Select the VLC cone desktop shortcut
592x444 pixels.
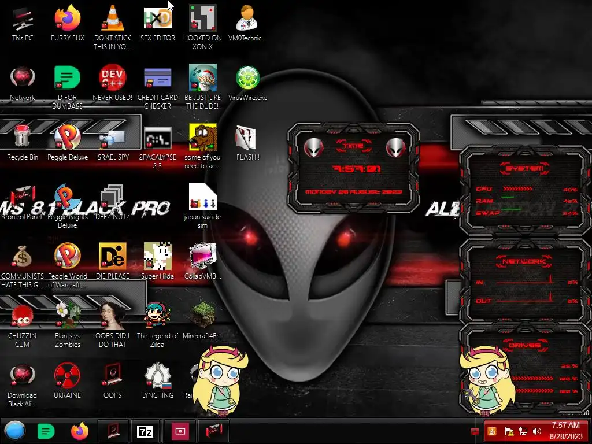[113, 18]
